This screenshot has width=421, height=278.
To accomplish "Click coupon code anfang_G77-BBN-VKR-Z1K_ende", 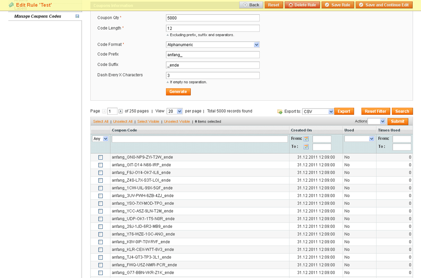I will click(x=143, y=273).
